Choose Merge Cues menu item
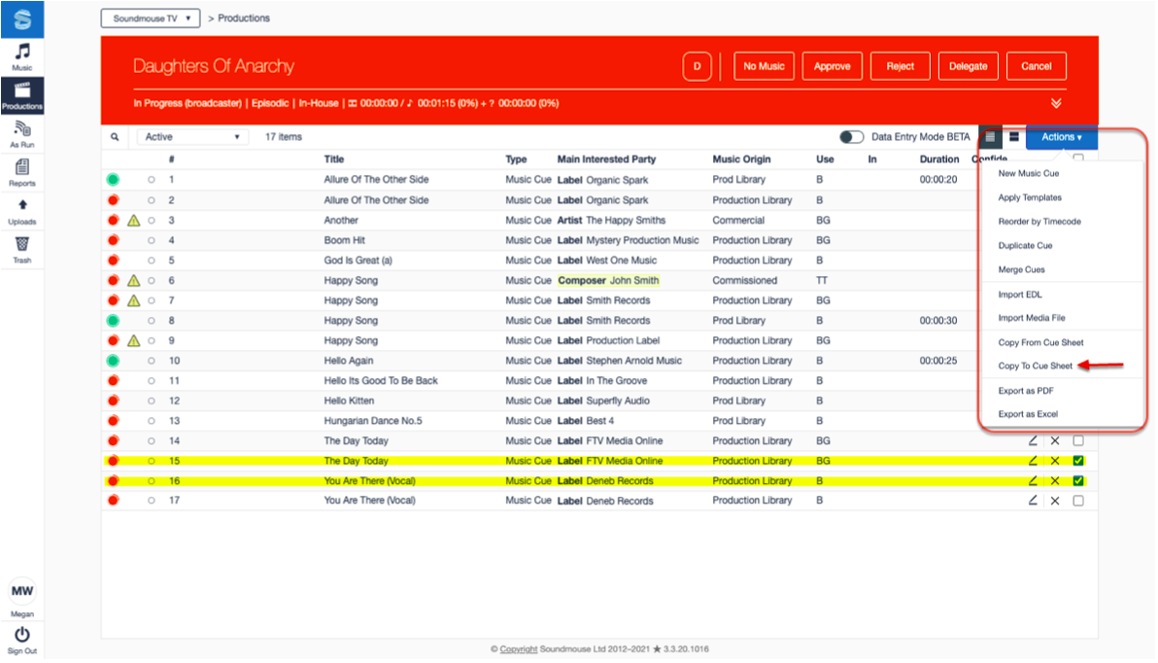 (1021, 270)
